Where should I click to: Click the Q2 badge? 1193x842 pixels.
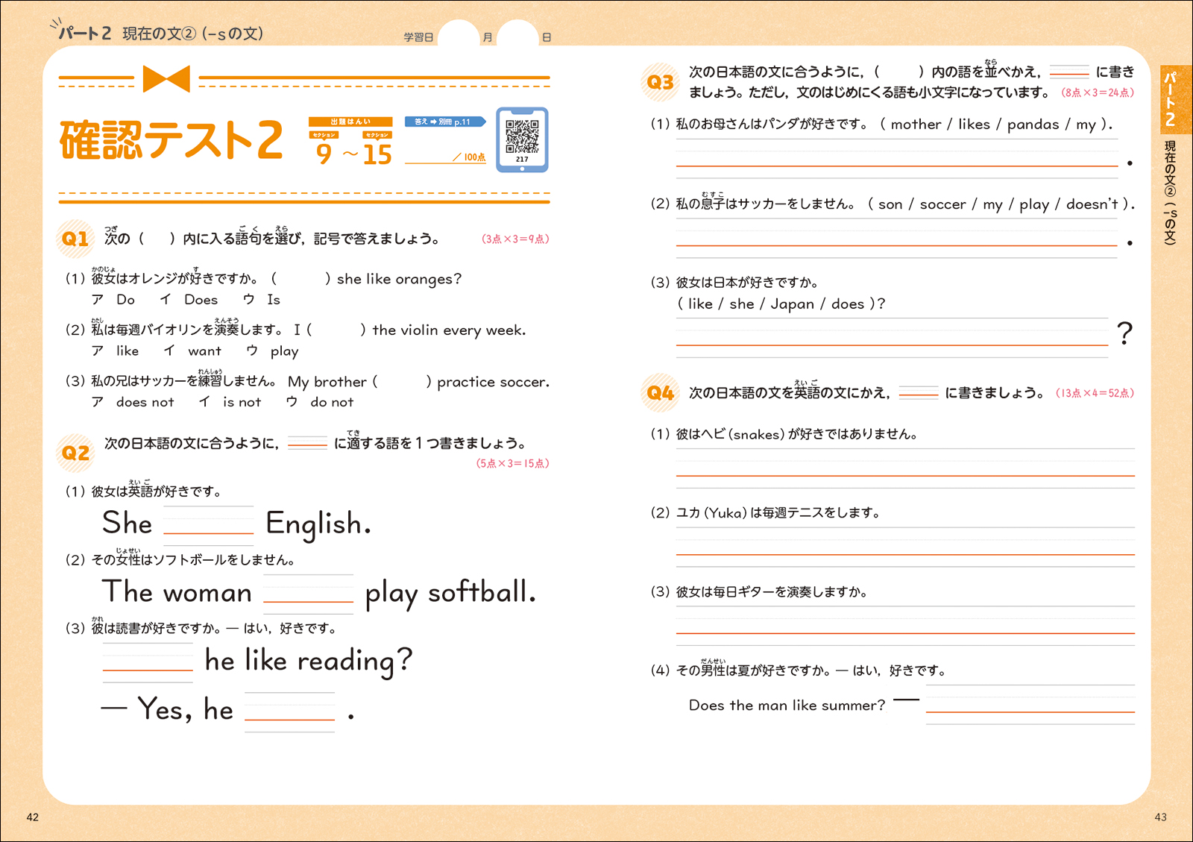pyautogui.click(x=75, y=452)
